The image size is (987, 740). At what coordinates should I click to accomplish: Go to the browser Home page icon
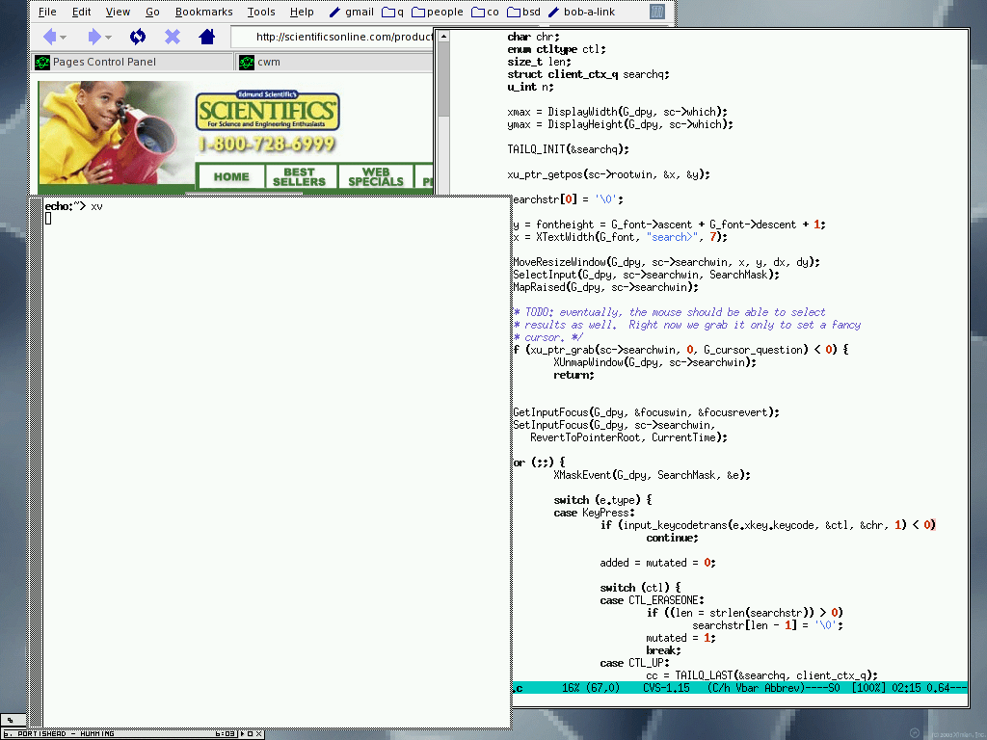point(206,37)
